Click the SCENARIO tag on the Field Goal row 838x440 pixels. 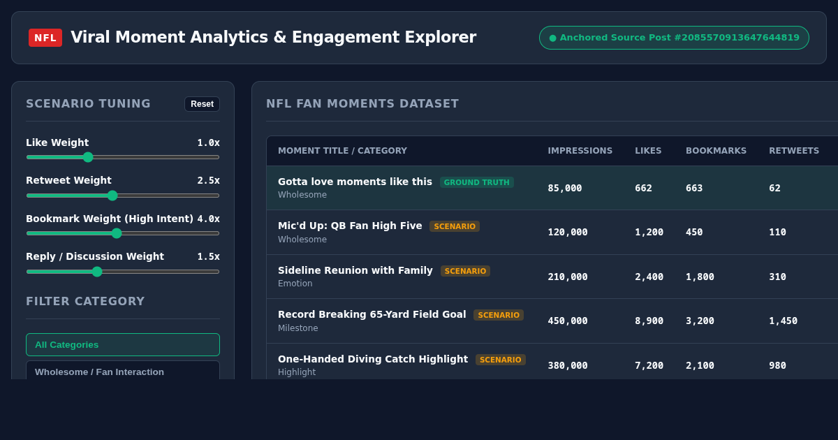tap(499, 315)
